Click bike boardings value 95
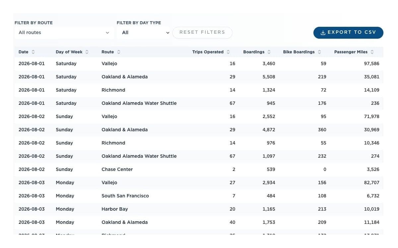 (x=323, y=116)
